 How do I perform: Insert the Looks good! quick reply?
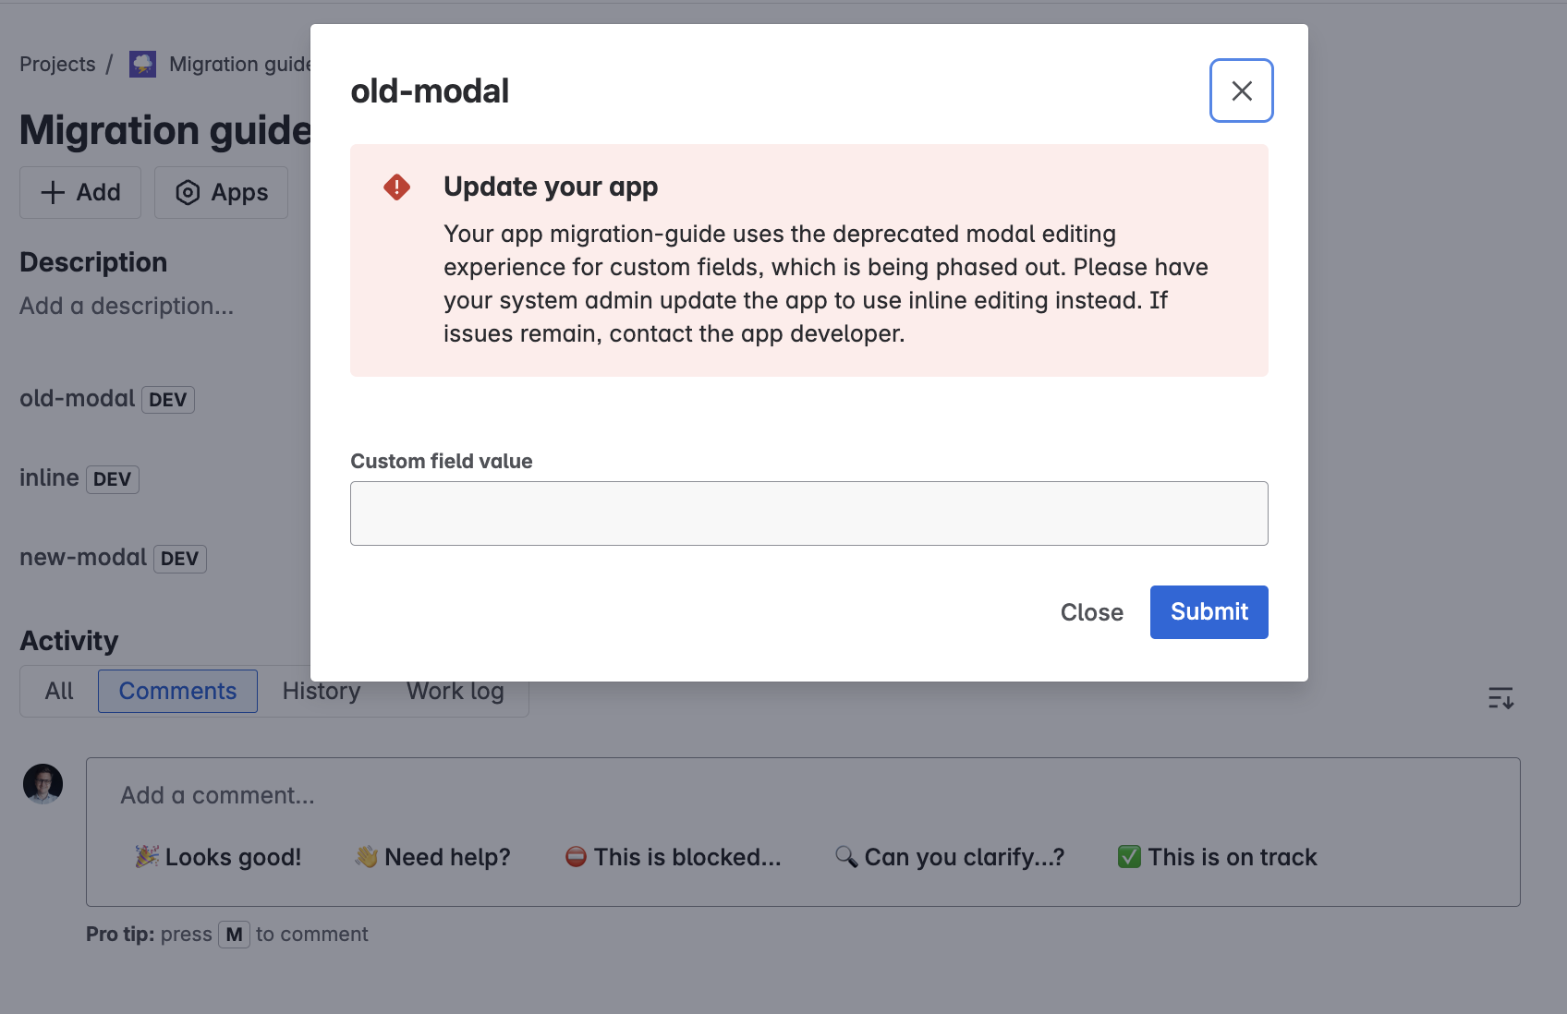click(x=218, y=857)
